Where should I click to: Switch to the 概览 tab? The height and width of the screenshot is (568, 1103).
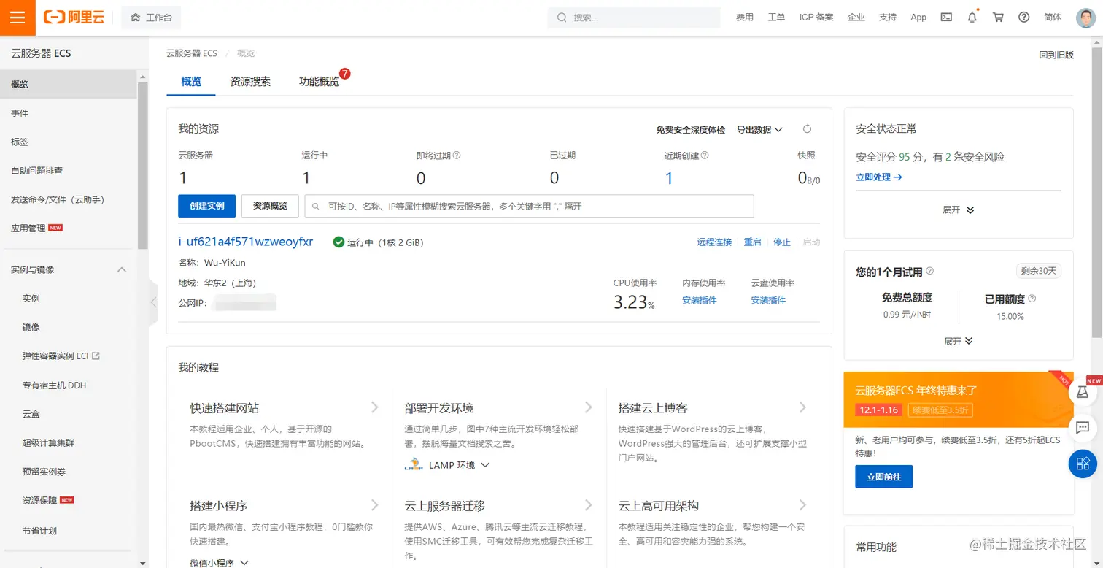[191, 82]
